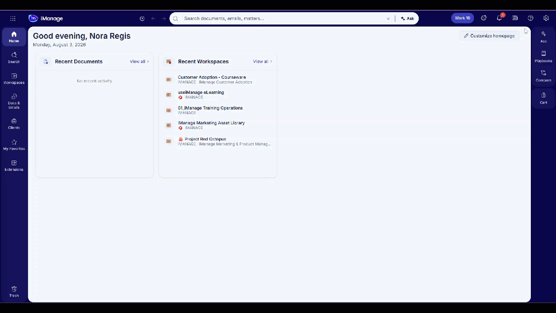The image size is (556, 313).
Task: Open the help question mark icon
Action: [530, 18]
